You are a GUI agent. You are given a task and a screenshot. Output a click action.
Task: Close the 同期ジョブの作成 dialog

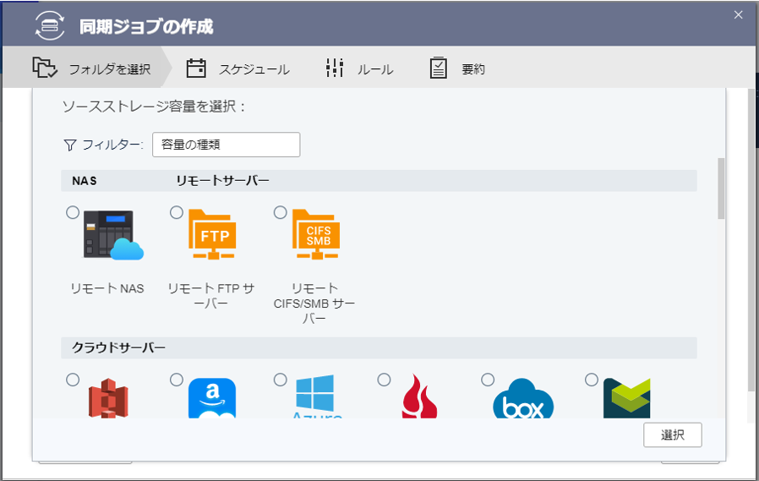tap(738, 14)
